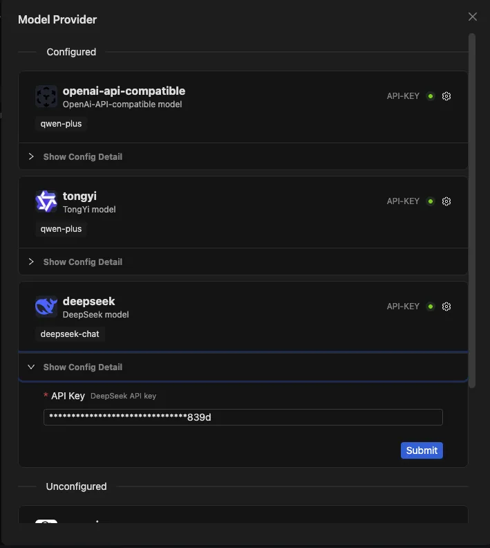Click green status indicator for deepseek
This screenshot has width=490, height=548.
pyautogui.click(x=431, y=307)
